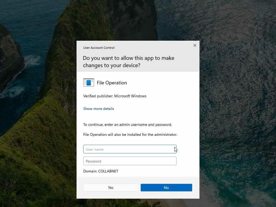The image size is (276, 207).
Task: Close the User Account Control dialog
Action: 195,45
